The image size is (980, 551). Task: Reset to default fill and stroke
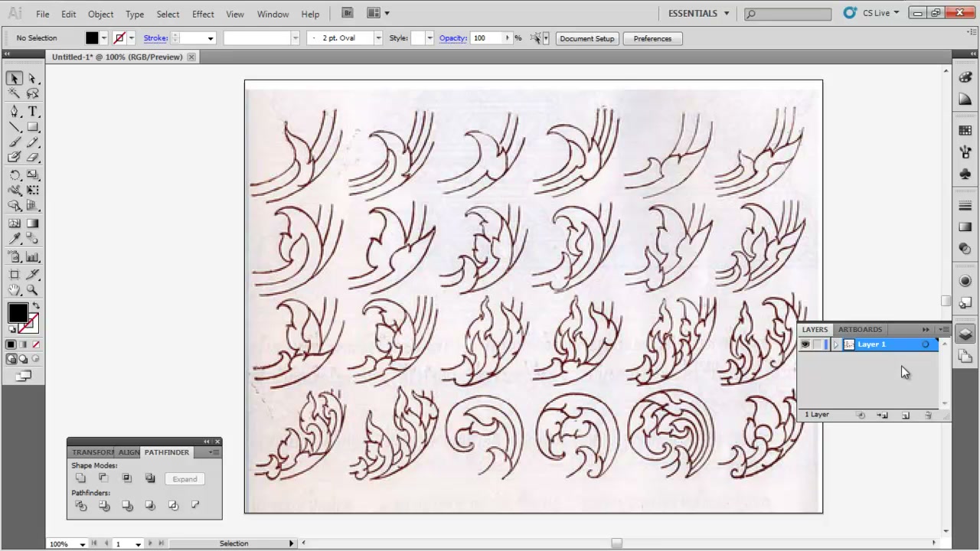(x=12, y=330)
